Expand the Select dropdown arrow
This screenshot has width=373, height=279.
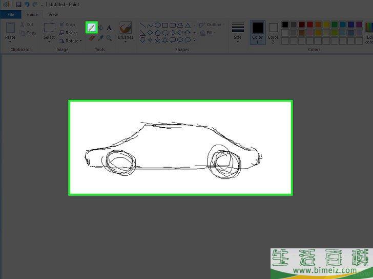(49, 41)
